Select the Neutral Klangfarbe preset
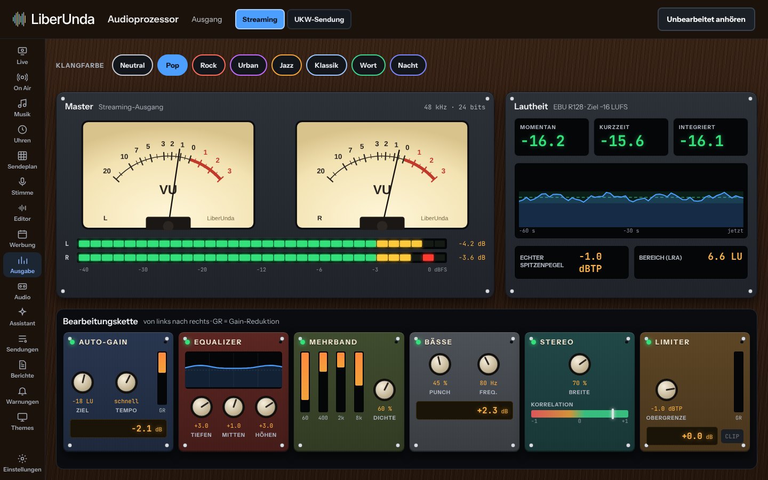 coord(132,65)
